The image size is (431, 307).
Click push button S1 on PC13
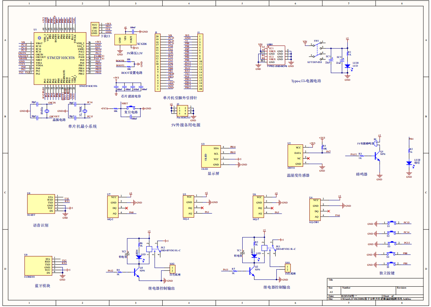pyautogui.click(x=391, y=223)
